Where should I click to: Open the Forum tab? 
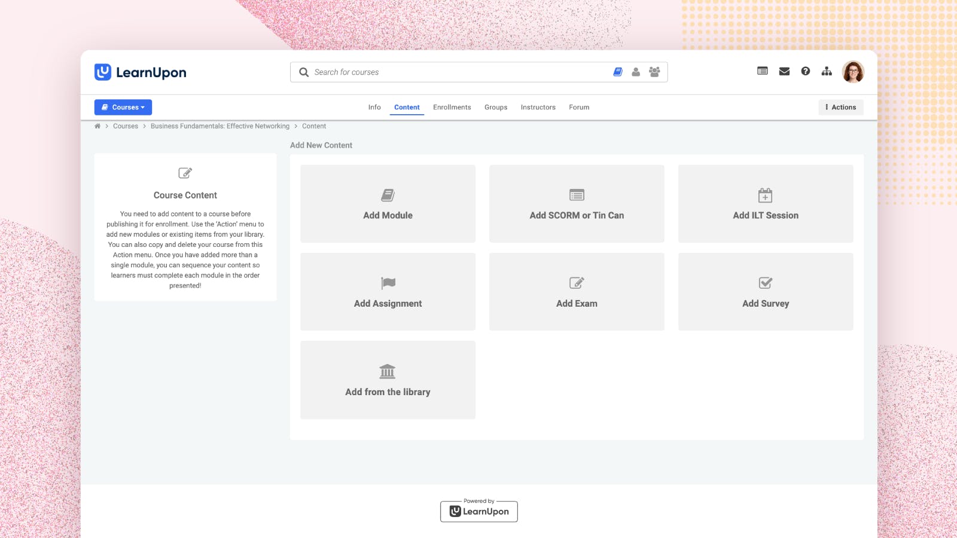578,107
